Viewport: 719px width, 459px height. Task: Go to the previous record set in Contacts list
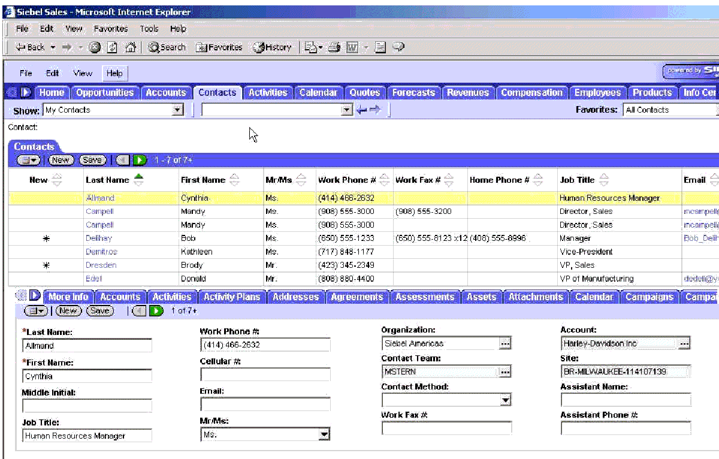pos(123,160)
